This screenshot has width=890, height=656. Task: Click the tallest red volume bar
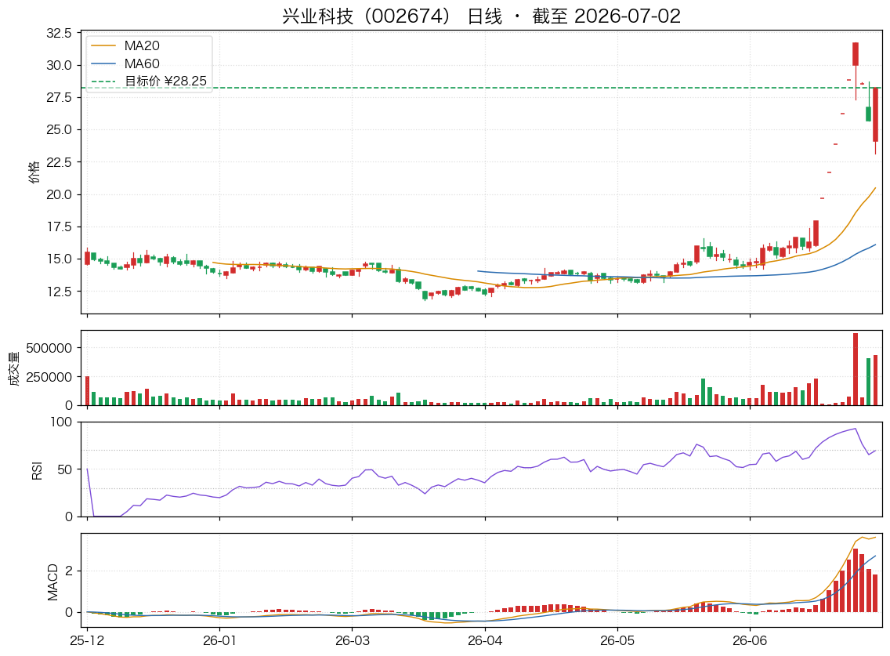tap(856, 369)
